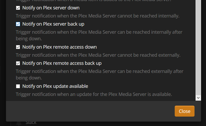Click the 'Notify on Plex remote access down' label
Image resolution: width=206 pixels, height=126 pixels.
point(59,47)
